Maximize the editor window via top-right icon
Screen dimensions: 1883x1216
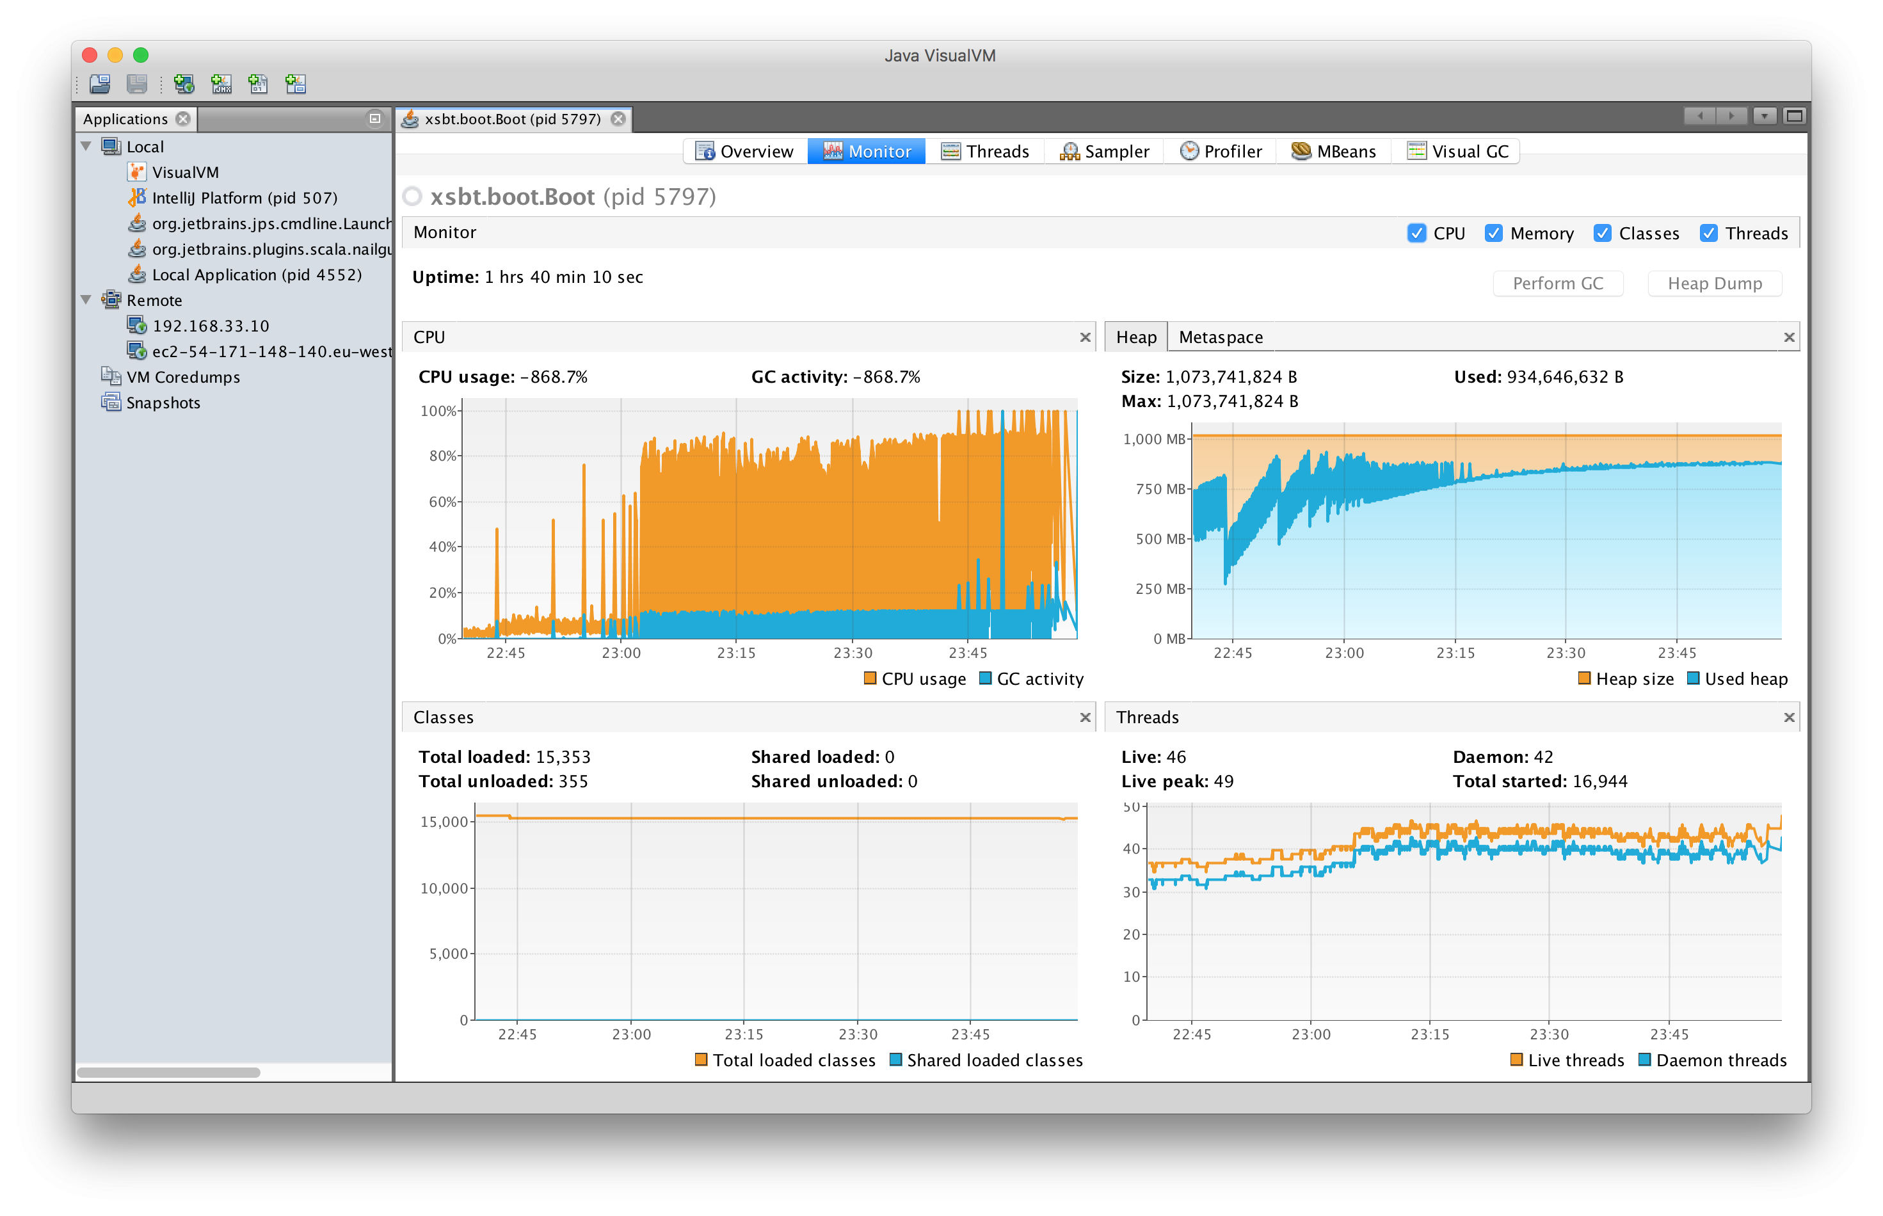(1795, 116)
